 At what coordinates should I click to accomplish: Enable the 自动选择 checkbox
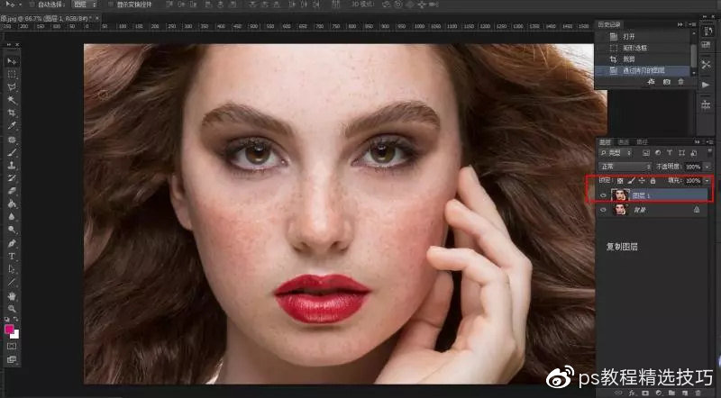coord(31,4)
